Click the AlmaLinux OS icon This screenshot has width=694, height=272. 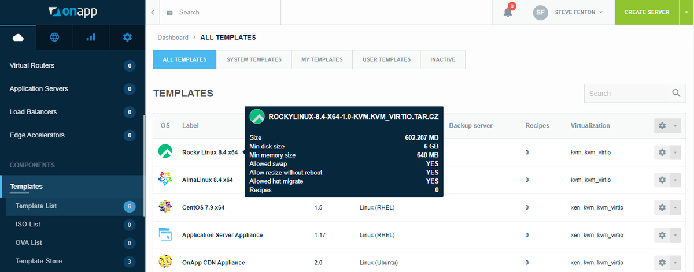(165, 180)
